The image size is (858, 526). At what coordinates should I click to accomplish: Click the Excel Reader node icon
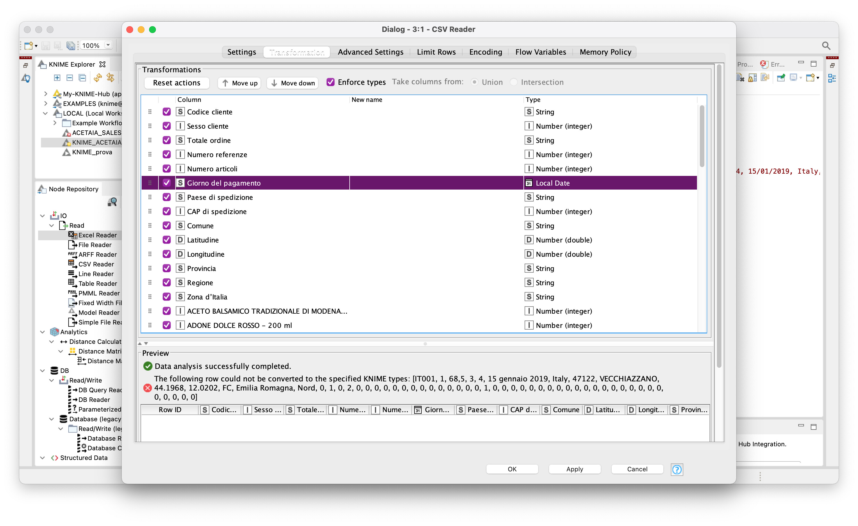(73, 235)
